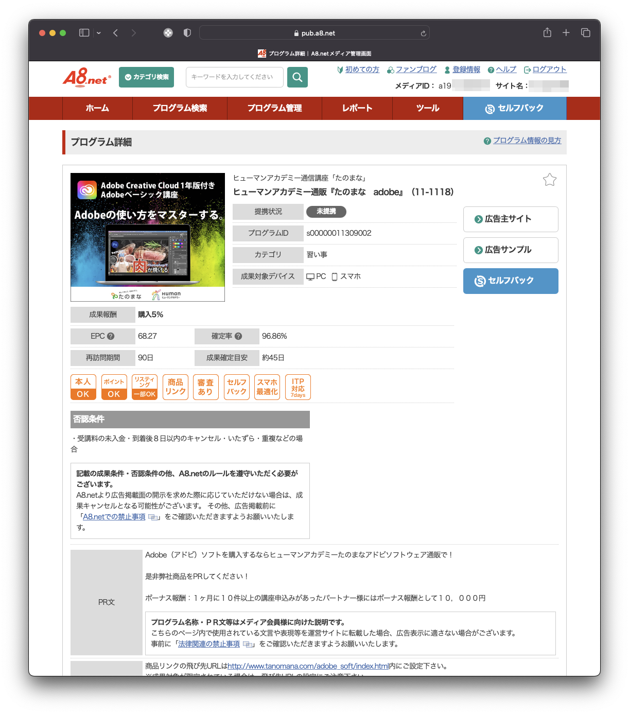
Task: Click the Adobe Creative Cloud banner image
Action: [x=148, y=237]
